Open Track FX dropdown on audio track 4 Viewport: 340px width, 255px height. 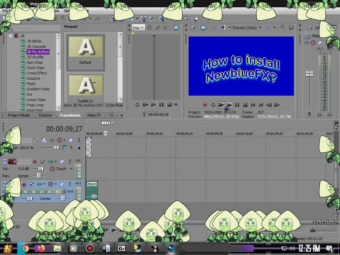coord(55,161)
